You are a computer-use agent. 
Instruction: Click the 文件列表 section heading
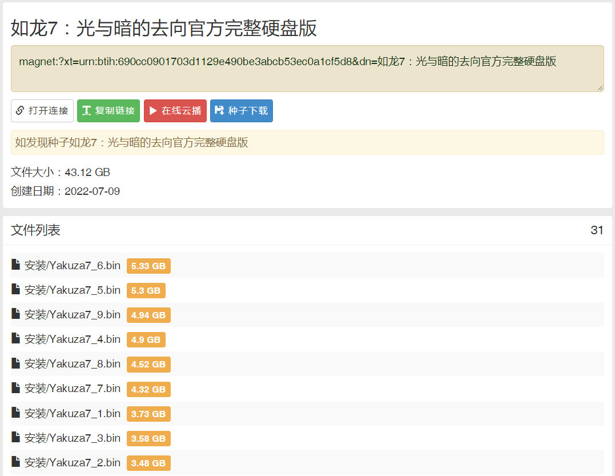[x=35, y=230]
